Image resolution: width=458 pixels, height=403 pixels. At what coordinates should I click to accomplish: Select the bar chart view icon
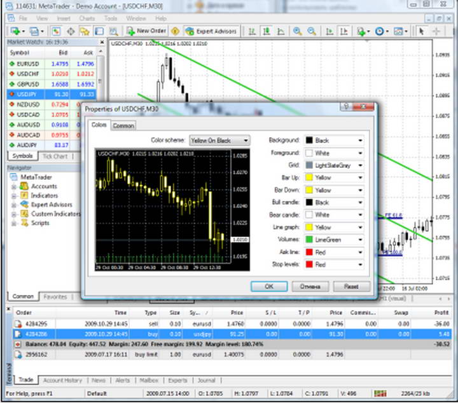click(x=253, y=31)
